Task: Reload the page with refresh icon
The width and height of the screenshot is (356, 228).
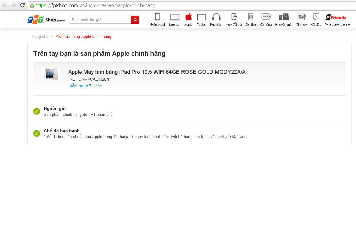Action: 22,5
